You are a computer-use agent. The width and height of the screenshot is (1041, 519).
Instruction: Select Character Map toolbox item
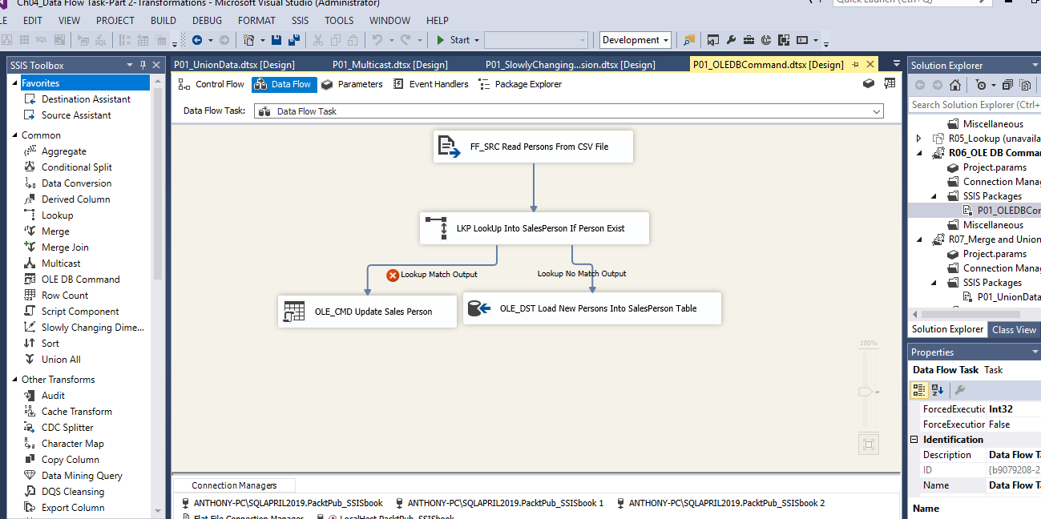[x=72, y=444]
